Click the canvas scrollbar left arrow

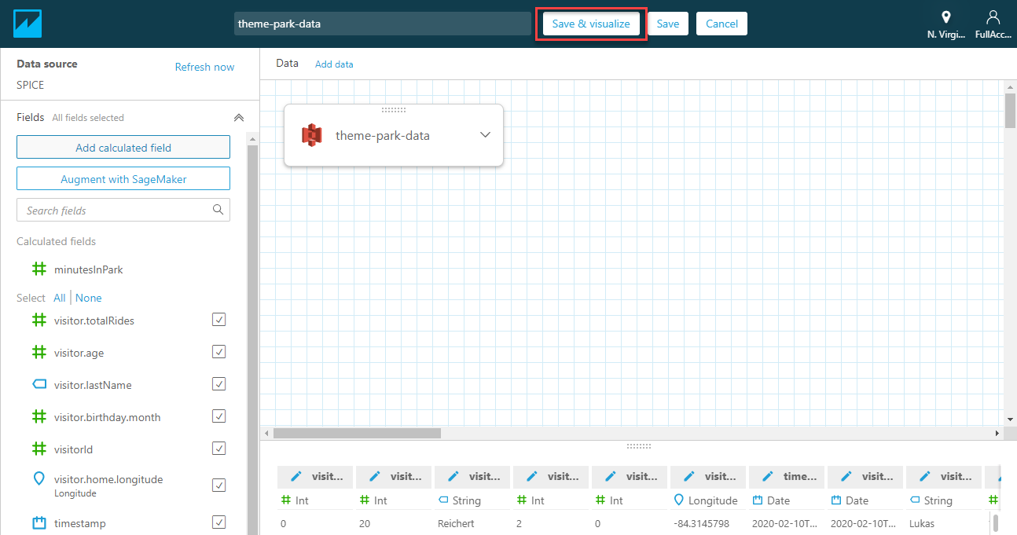point(266,433)
